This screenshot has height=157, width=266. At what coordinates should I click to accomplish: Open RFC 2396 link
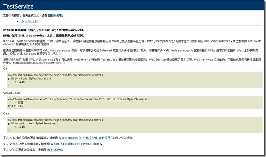click(55, 150)
